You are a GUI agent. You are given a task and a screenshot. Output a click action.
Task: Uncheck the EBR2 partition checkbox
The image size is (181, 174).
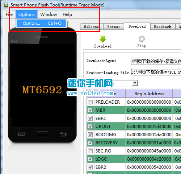(x=90, y=167)
